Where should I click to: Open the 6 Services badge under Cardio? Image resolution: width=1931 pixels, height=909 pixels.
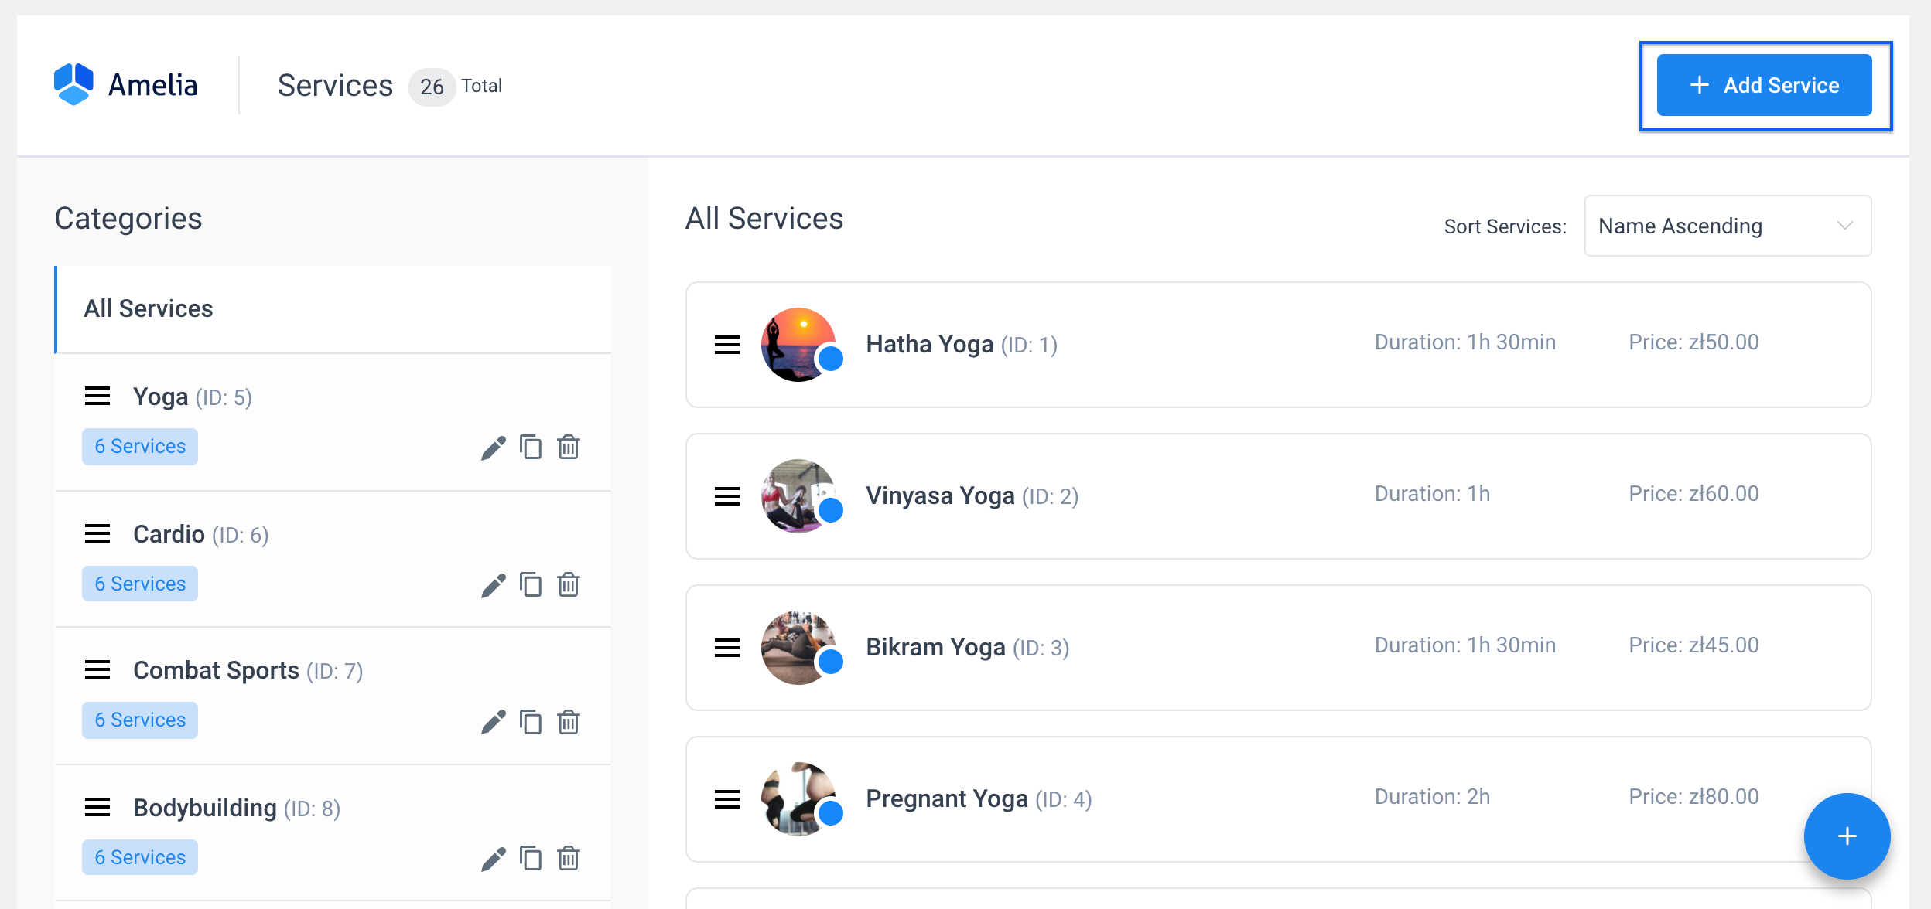(140, 584)
